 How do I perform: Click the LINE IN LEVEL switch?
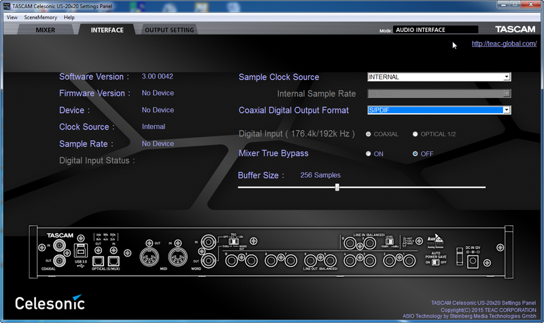point(389,242)
